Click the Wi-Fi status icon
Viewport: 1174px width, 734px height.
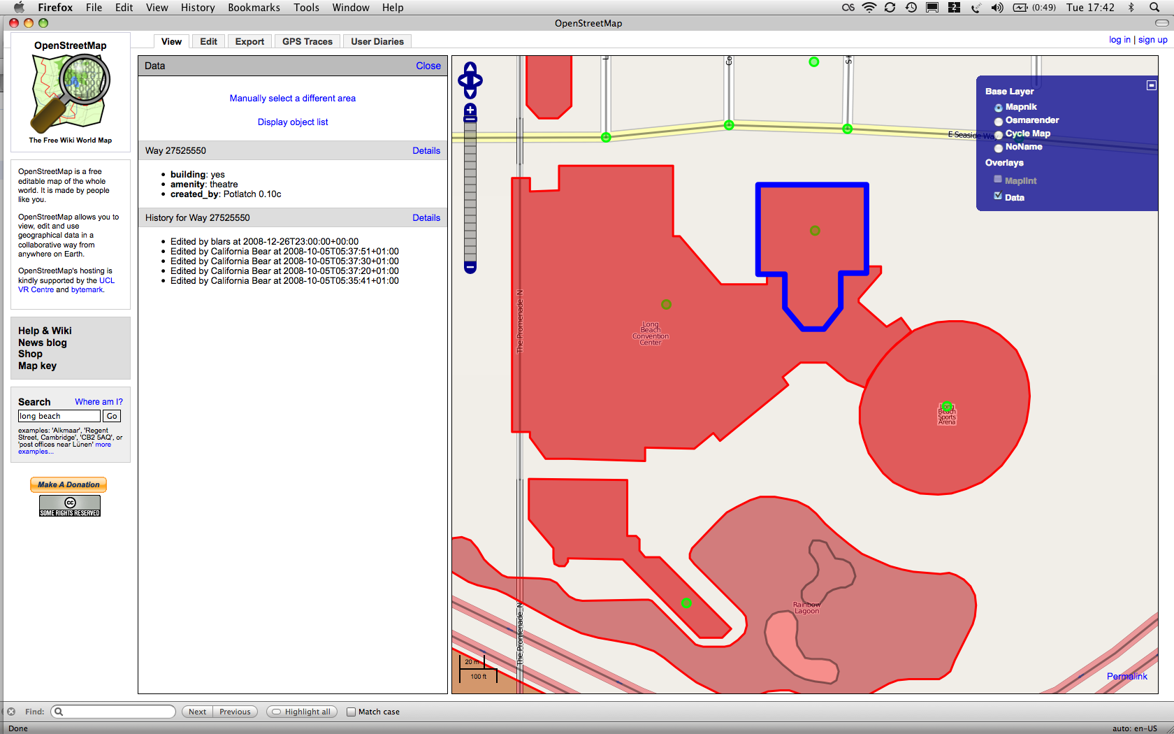(x=869, y=8)
